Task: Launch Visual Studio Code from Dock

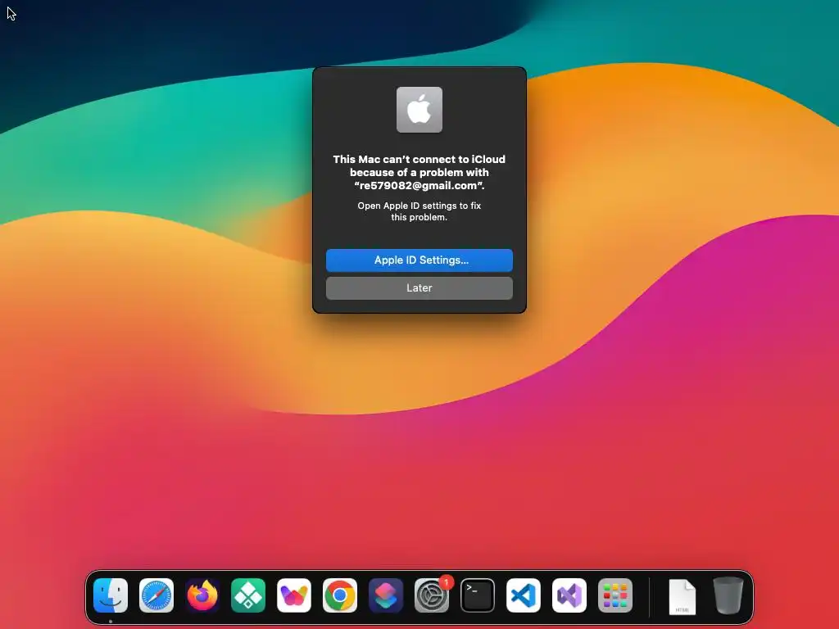Action: point(524,595)
